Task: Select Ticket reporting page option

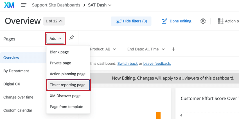Action: click(x=67, y=85)
